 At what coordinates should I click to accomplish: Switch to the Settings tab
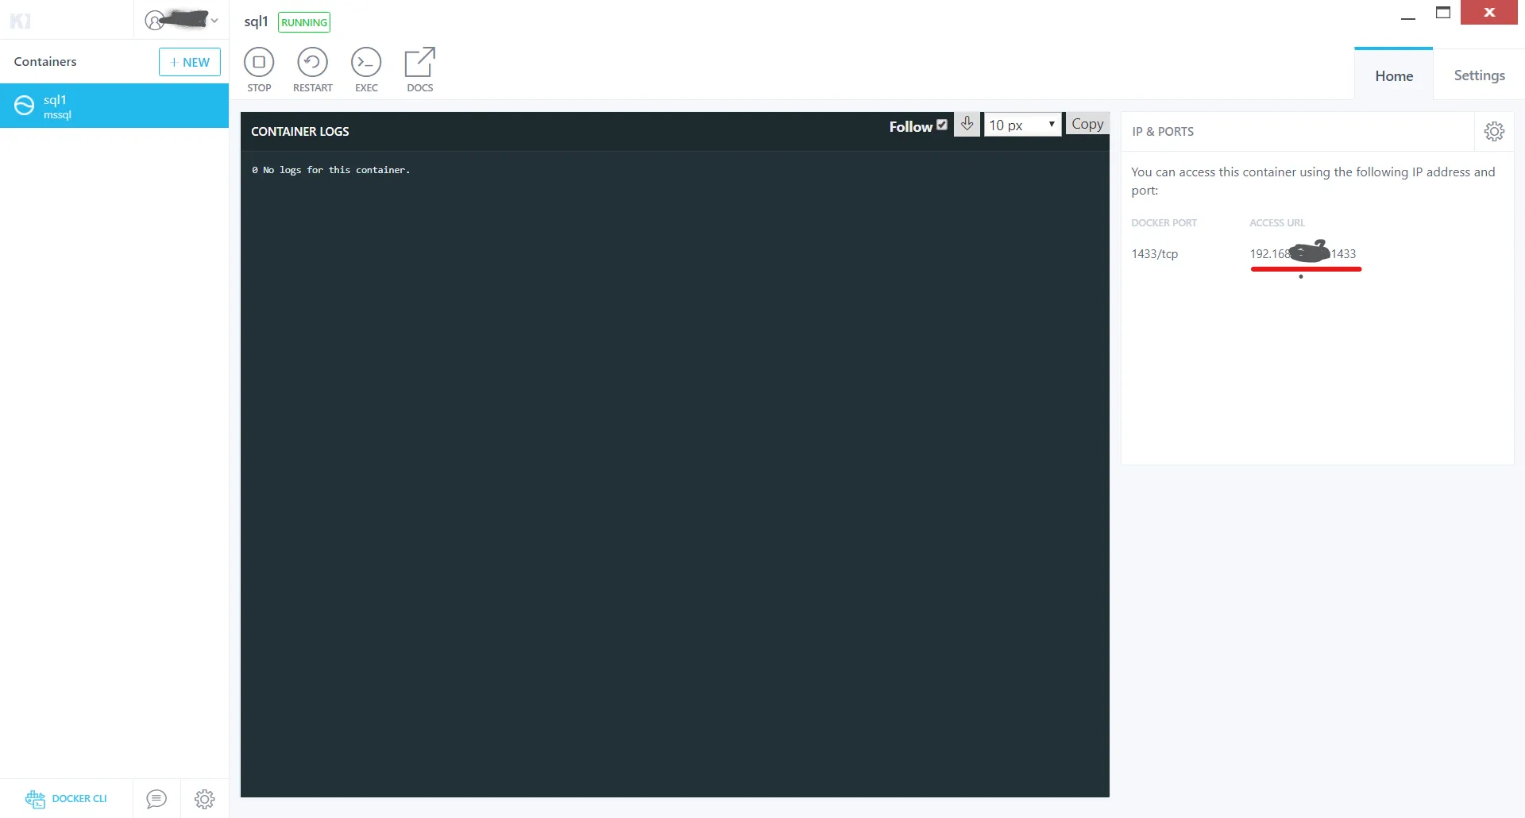point(1479,75)
